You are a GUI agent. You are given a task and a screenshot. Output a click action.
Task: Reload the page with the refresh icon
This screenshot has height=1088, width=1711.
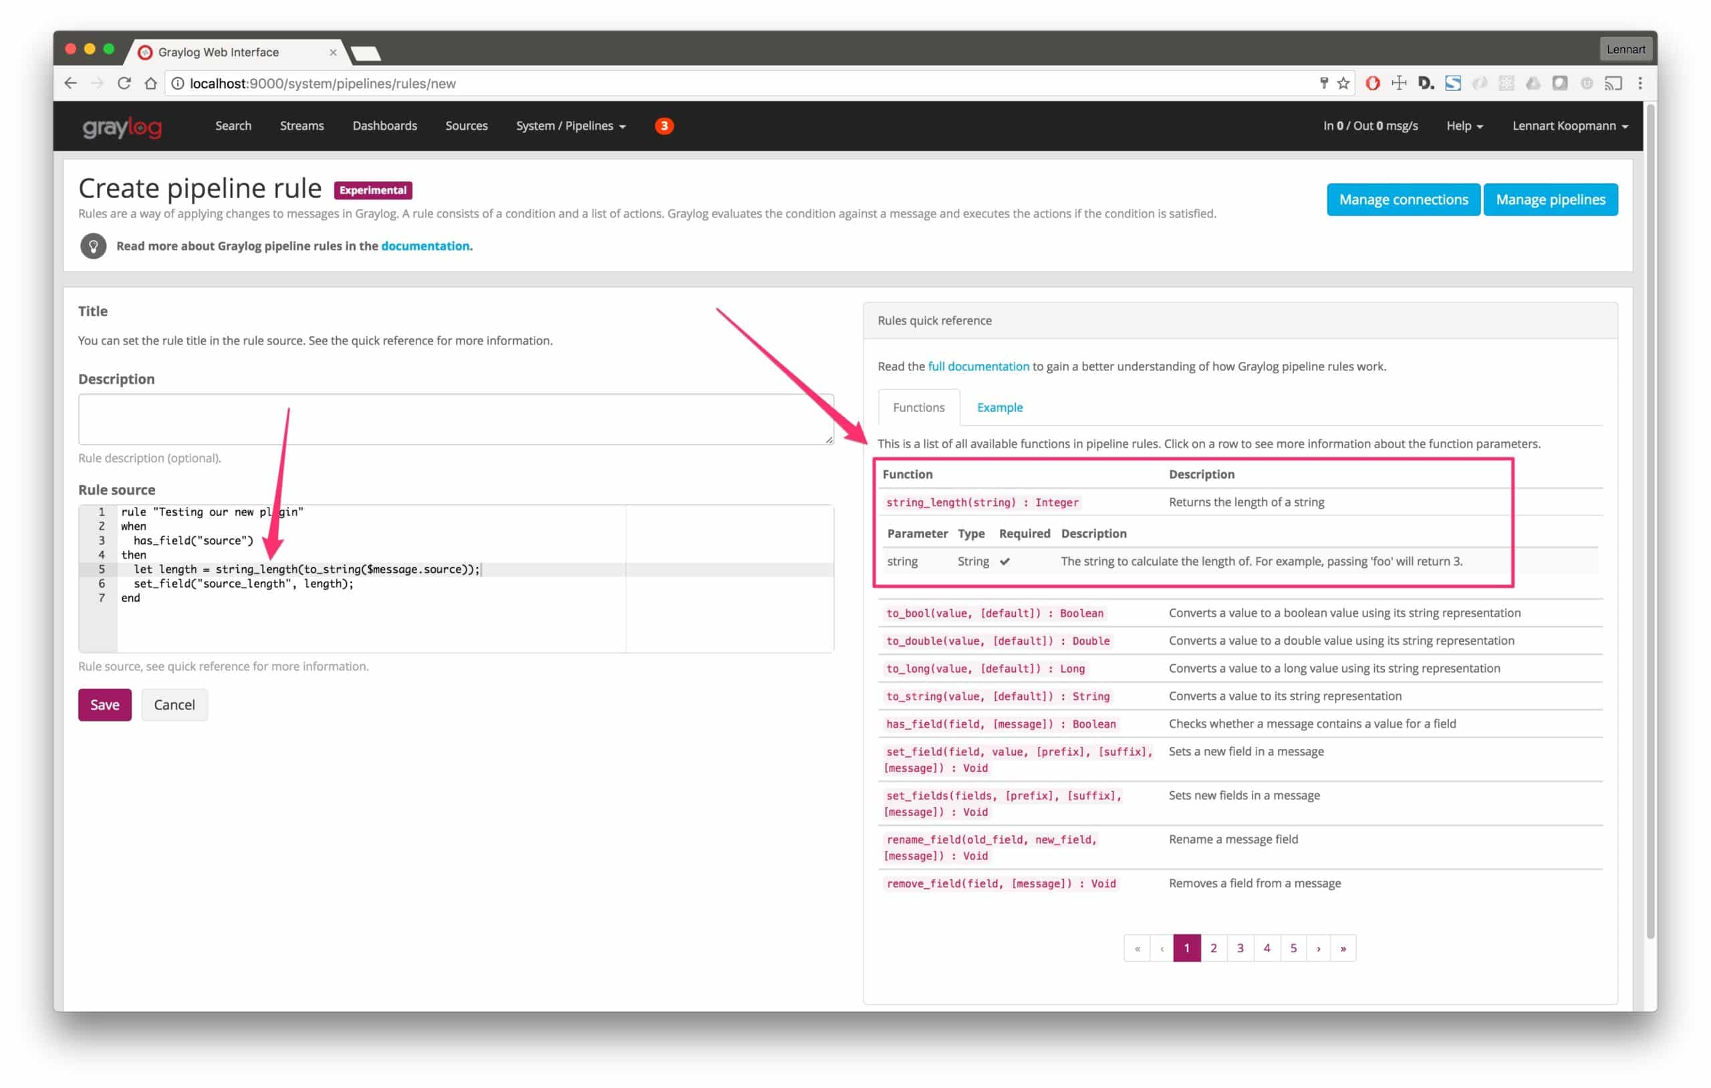[x=124, y=83]
